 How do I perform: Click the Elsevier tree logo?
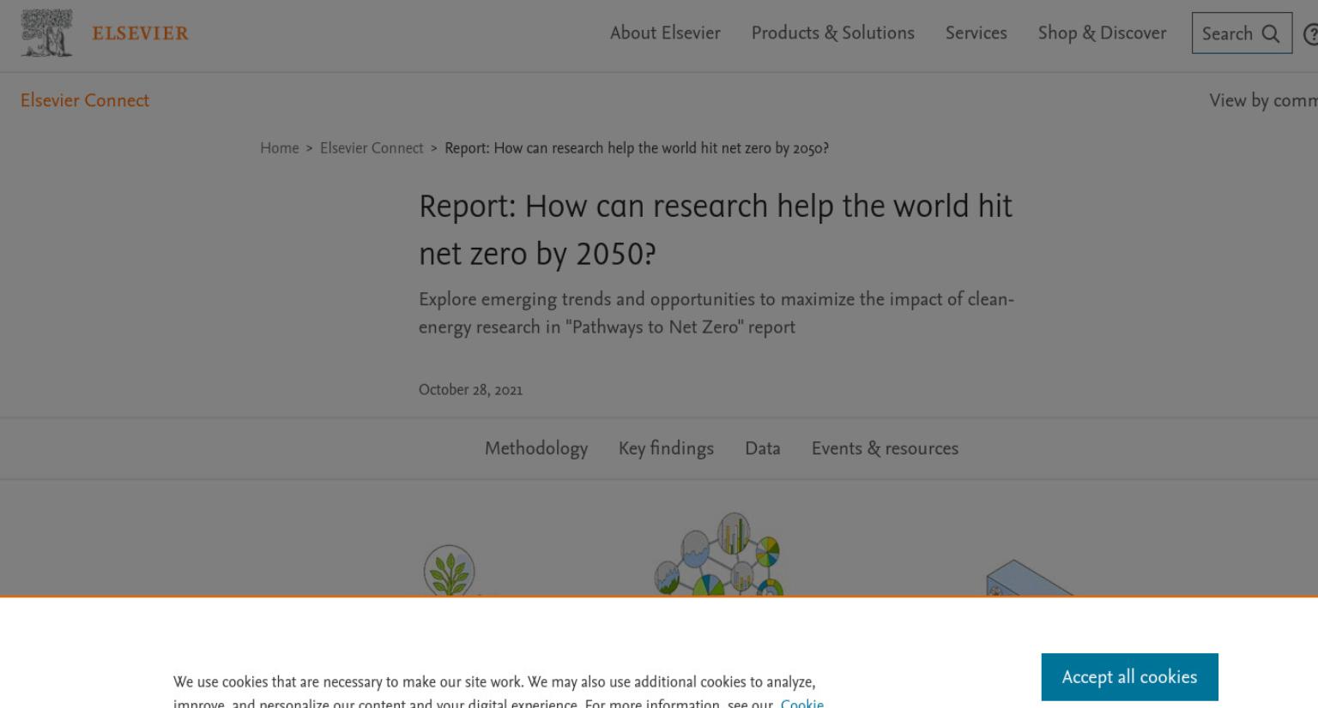point(47,33)
